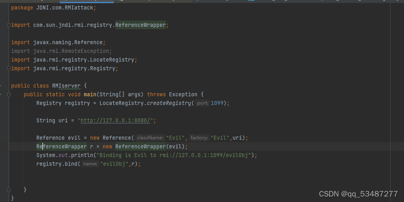Viewport: 404px width, 202px height.
Task: Click 'registry' variable in Registry declaration line
Action: coord(77,103)
